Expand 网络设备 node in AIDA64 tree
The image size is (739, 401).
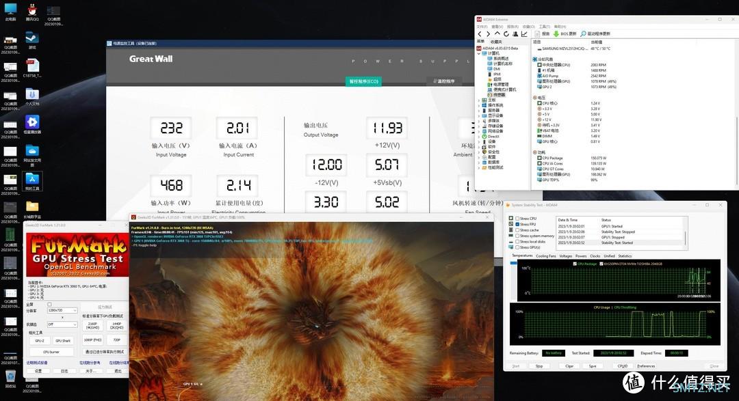point(479,131)
